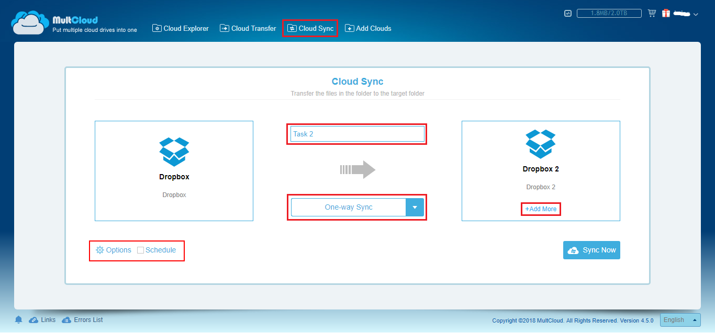
Task: Open the English language dropdown
Action: 680,320
